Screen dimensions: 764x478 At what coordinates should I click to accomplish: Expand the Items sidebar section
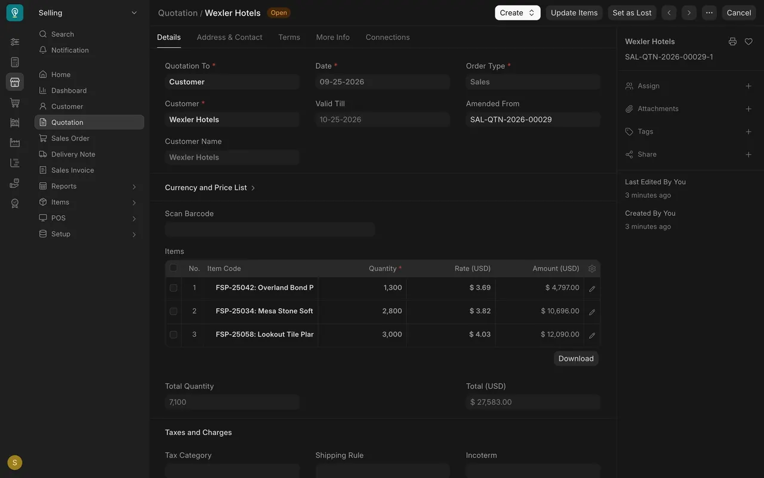click(x=90, y=203)
